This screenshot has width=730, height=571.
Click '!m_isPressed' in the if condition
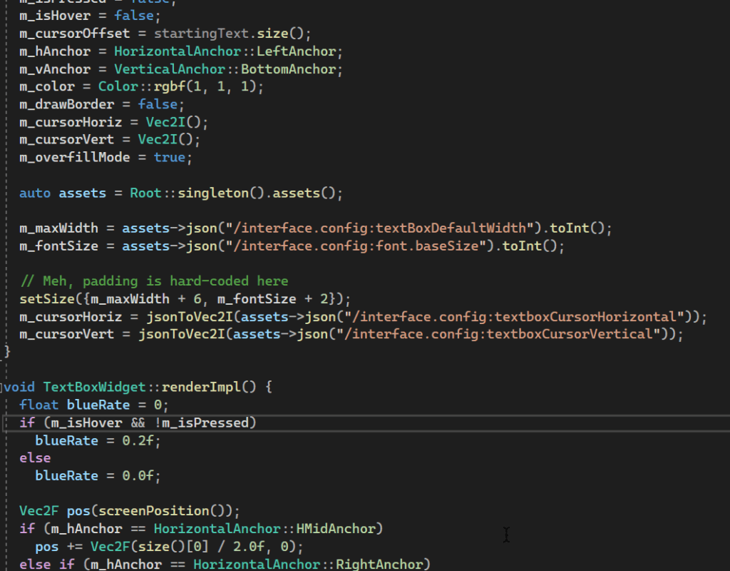point(201,423)
